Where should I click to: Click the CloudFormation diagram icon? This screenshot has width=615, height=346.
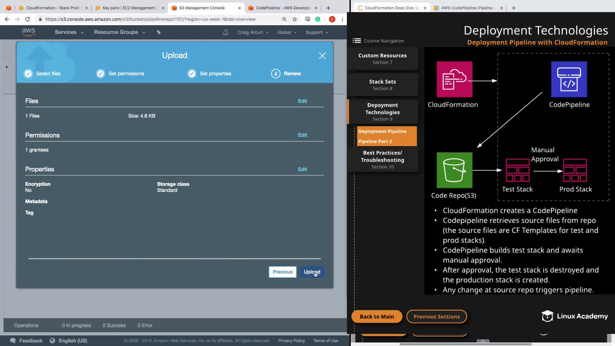click(454, 79)
